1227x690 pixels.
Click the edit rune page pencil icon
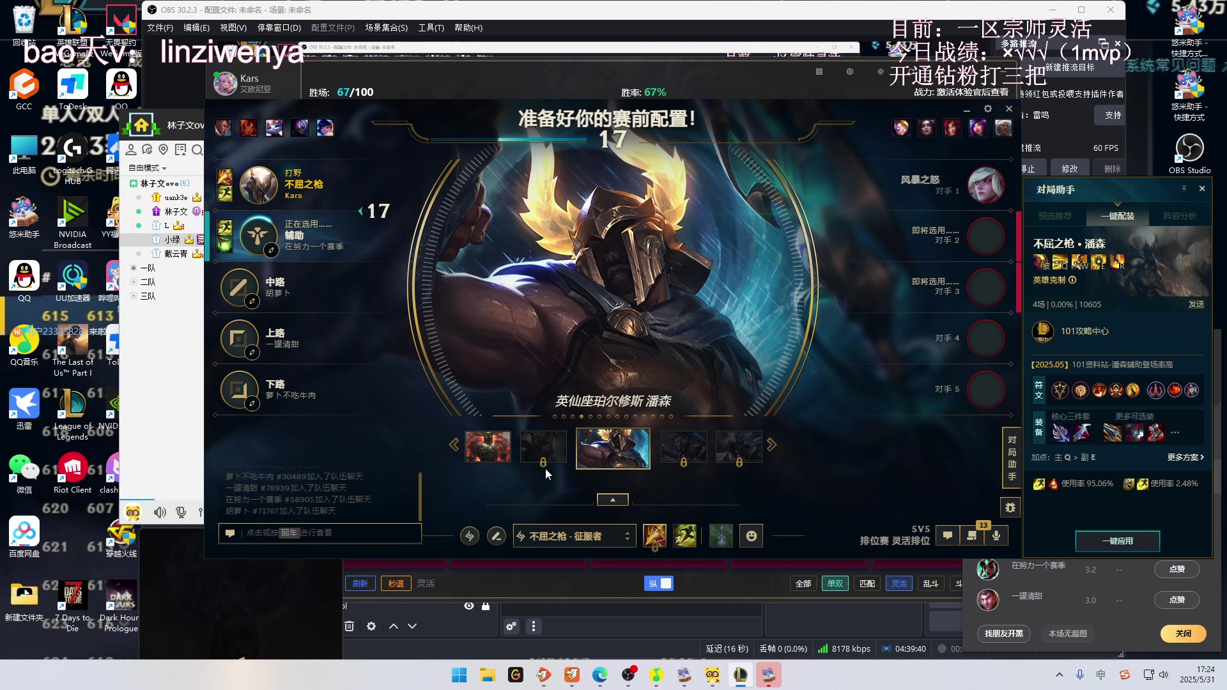pos(497,536)
